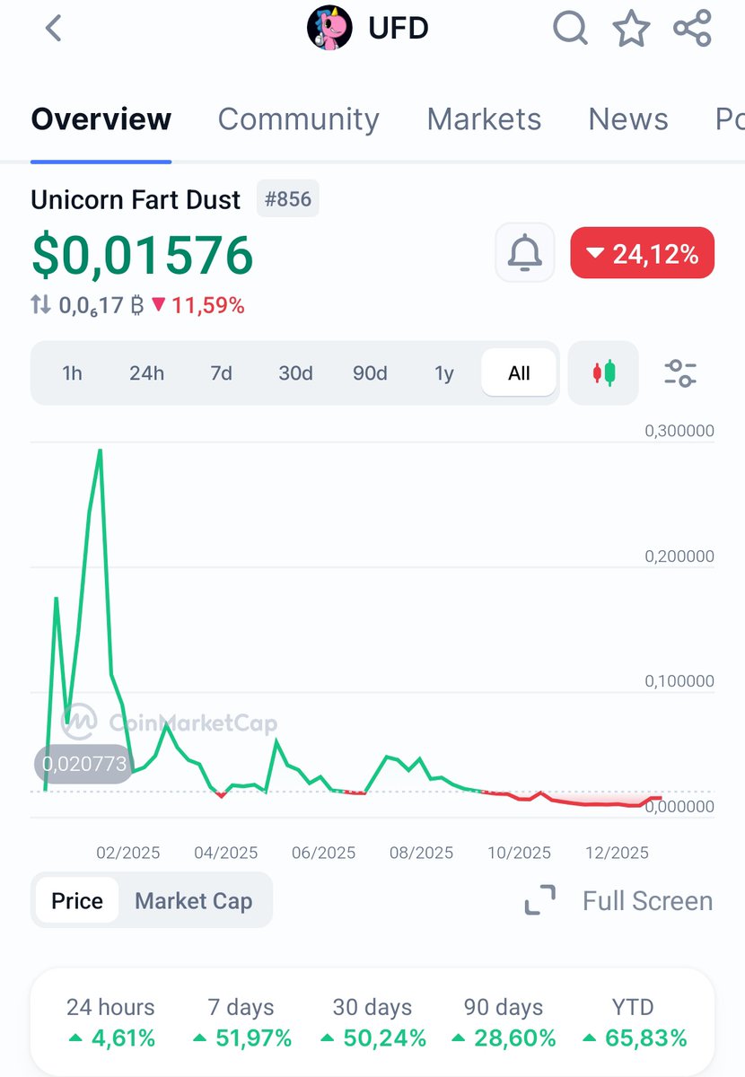The width and height of the screenshot is (745, 1077).
Task: Expand chart with Full Screen icon
Action: (x=540, y=900)
